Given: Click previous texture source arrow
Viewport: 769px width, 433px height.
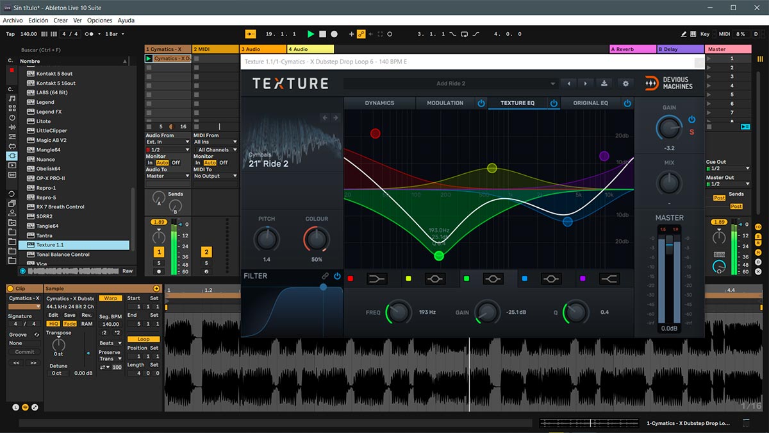Looking at the screenshot, I should (325, 117).
